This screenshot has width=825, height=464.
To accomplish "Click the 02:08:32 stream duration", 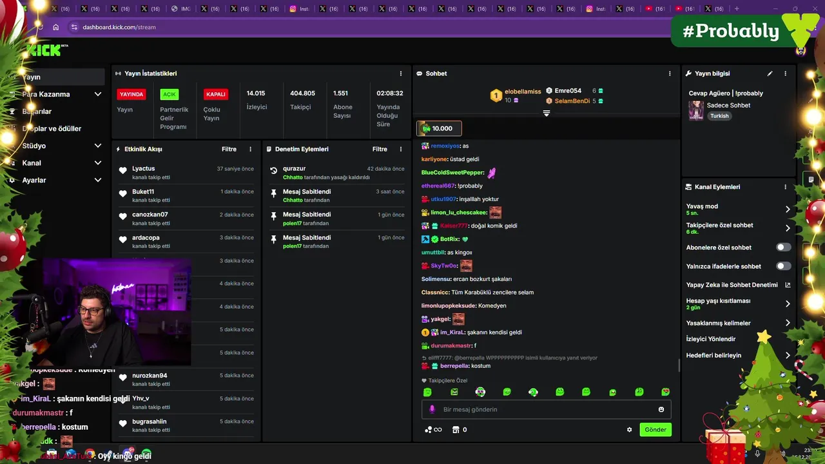I will pyautogui.click(x=390, y=93).
